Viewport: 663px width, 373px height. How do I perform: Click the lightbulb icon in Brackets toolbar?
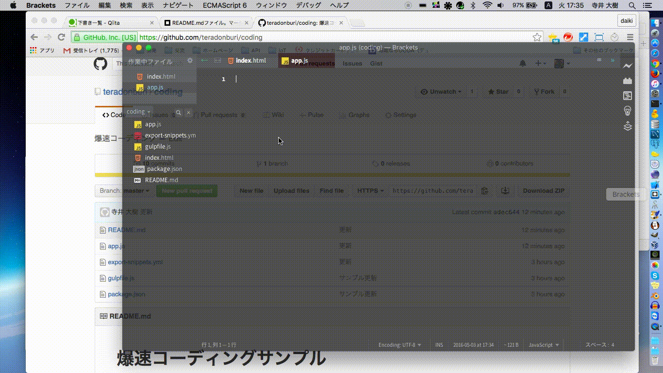coord(628,111)
